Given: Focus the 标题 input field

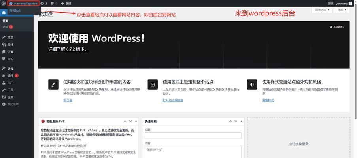Looking at the screenshot, I should (x=193, y=135).
